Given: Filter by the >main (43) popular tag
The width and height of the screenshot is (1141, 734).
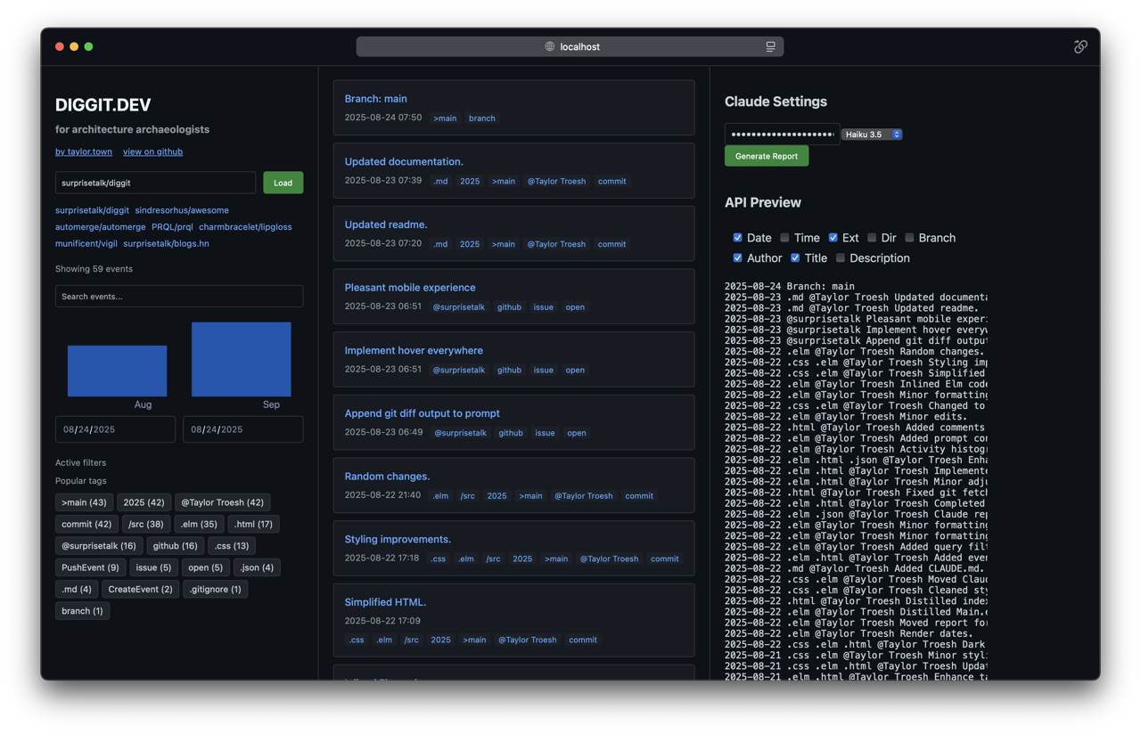Looking at the screenshot, I should pos(84,502).
